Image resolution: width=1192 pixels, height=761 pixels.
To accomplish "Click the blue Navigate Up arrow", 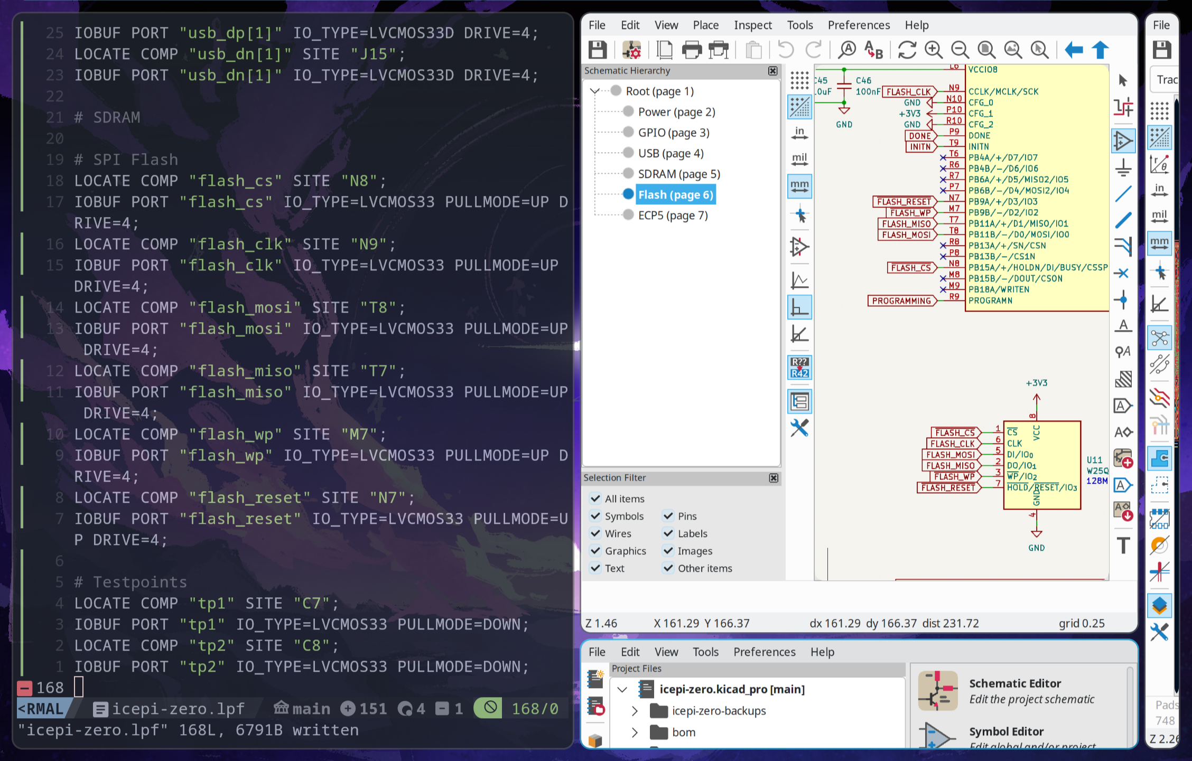I will [1101, 50].
